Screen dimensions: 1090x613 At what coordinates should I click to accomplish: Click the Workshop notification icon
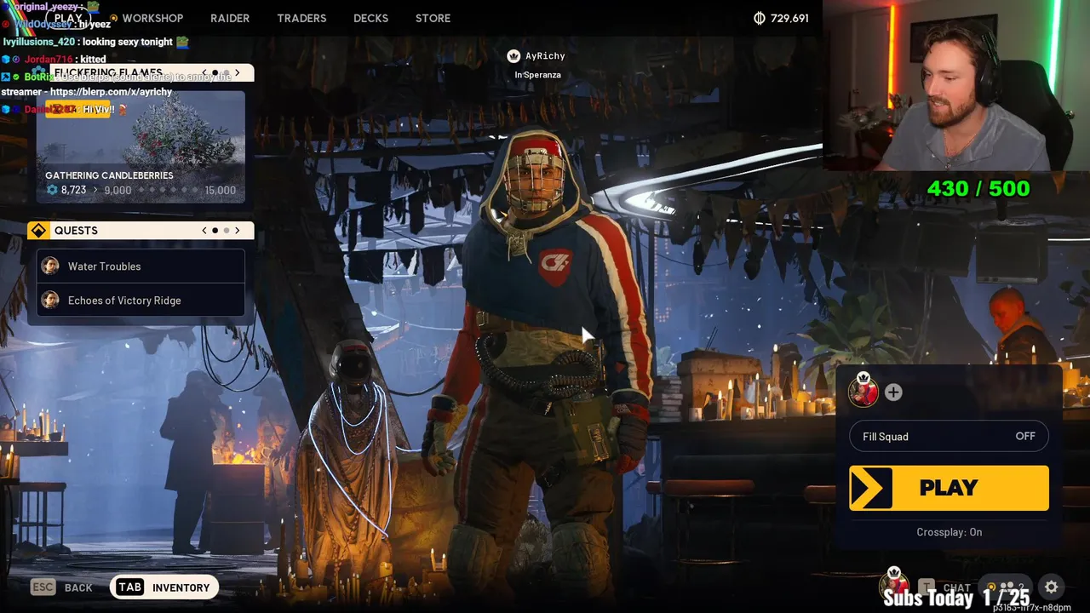(114, 18)
